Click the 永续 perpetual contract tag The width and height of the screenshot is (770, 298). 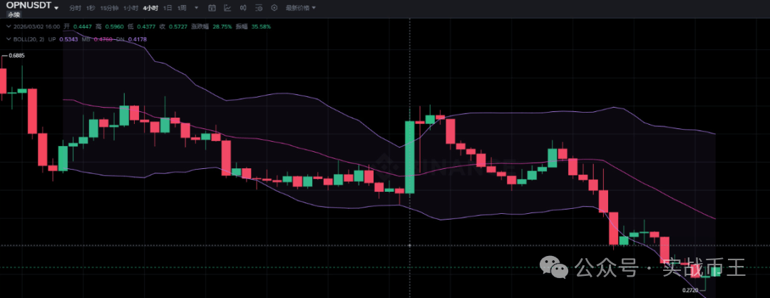coord(14,14)
